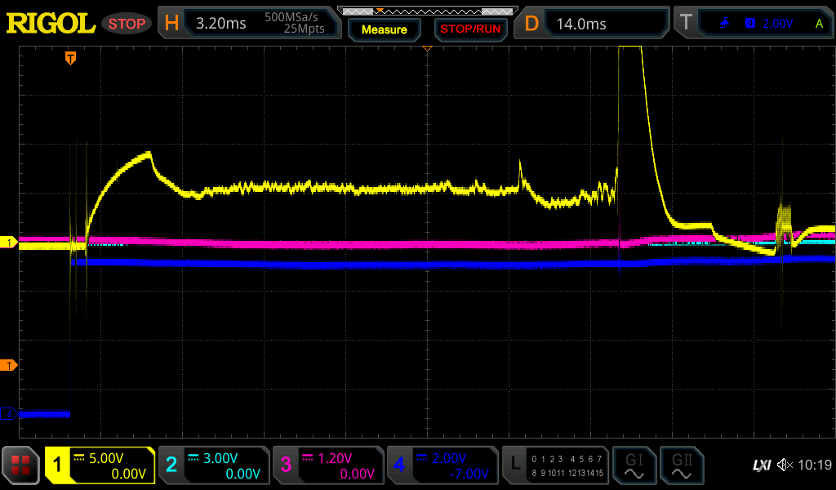Open the GI waveform generator
Screen dimensions: 836x490
pyautogui.click(x=634, y=465)
